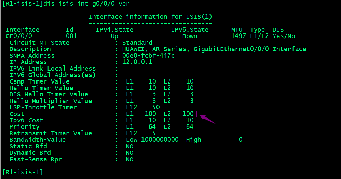
Task: Click the 'IPV6.State' column header
Action: (190, 30)
